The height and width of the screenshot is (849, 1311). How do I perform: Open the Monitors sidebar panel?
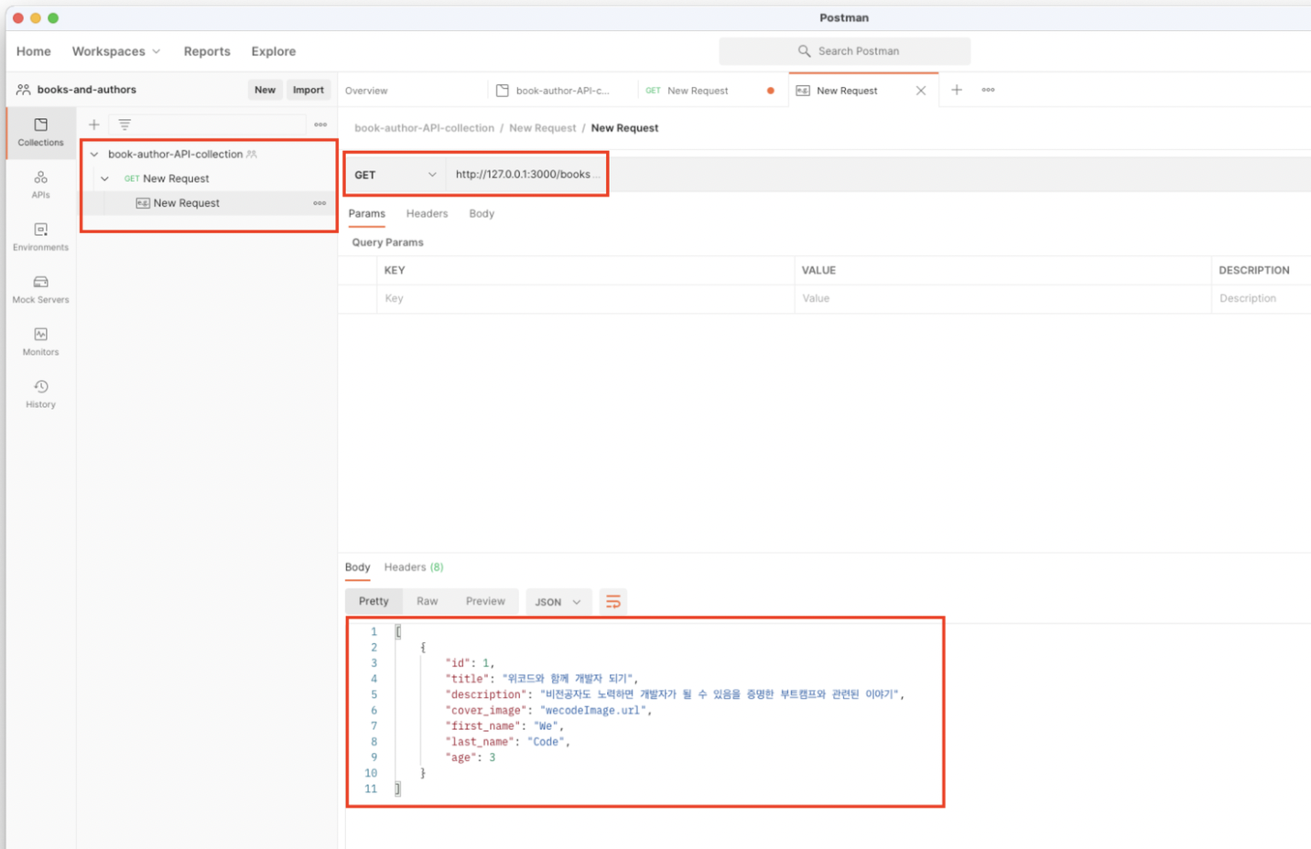pos(40,341)
